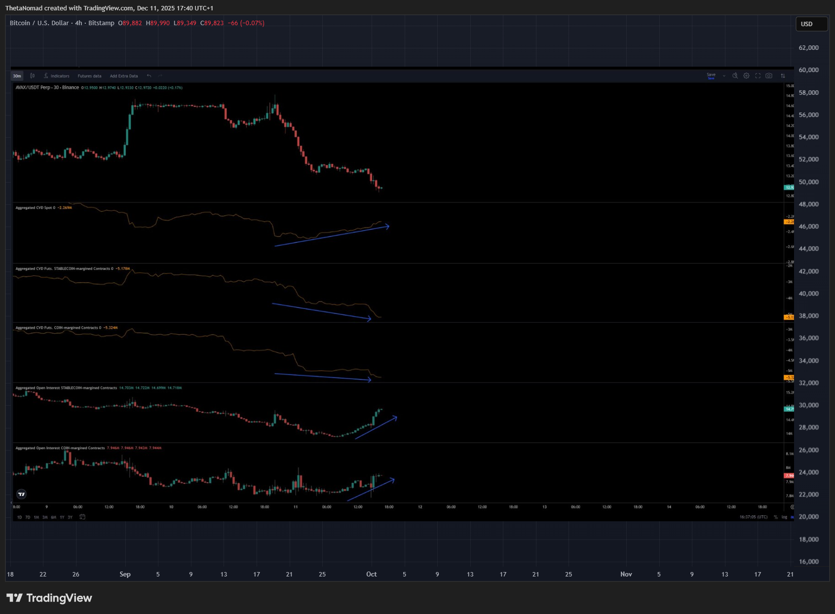Click the 16,000 price axis label
835x614 pixels.
coord(809,562)
